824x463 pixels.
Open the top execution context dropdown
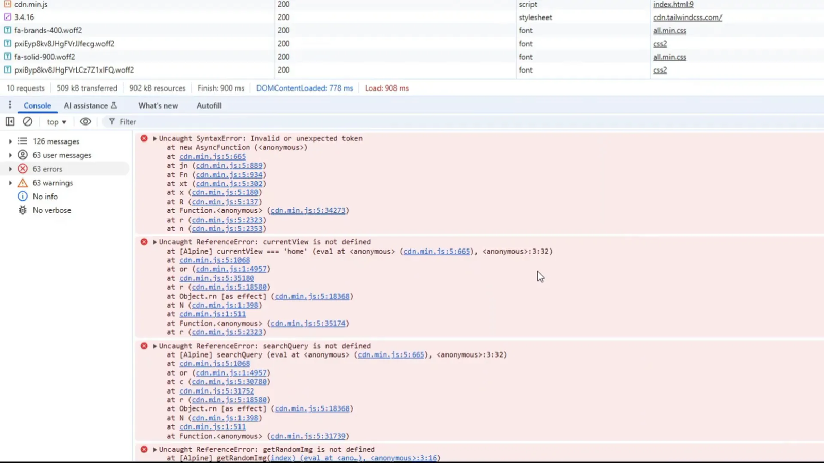[x=56, y=121]
